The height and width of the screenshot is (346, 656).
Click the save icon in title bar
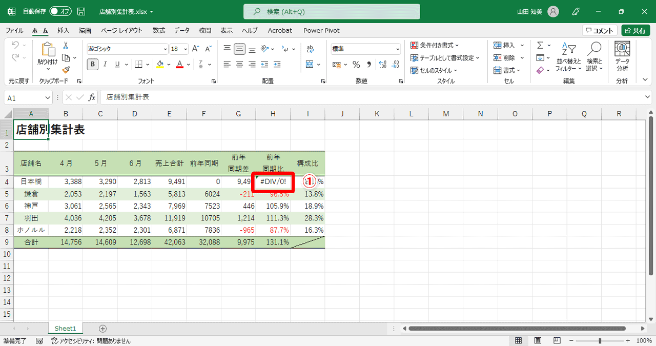[81, 11]
